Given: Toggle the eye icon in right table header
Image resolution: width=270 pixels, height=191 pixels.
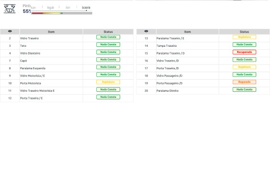Looking at the screenshot, I should pos(146,31).
